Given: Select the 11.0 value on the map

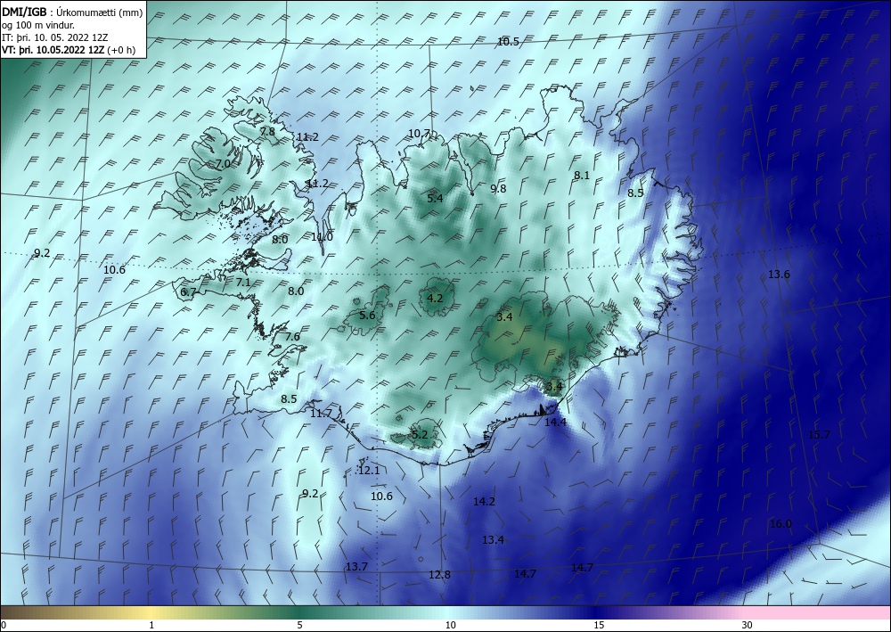Looking at the screenshot, I should coord(323,237).
